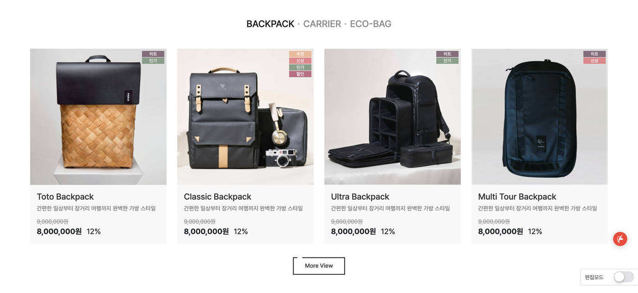Click the More View button
The height and width of the screenshot is (293, 638).
click(x=319, y=266)
